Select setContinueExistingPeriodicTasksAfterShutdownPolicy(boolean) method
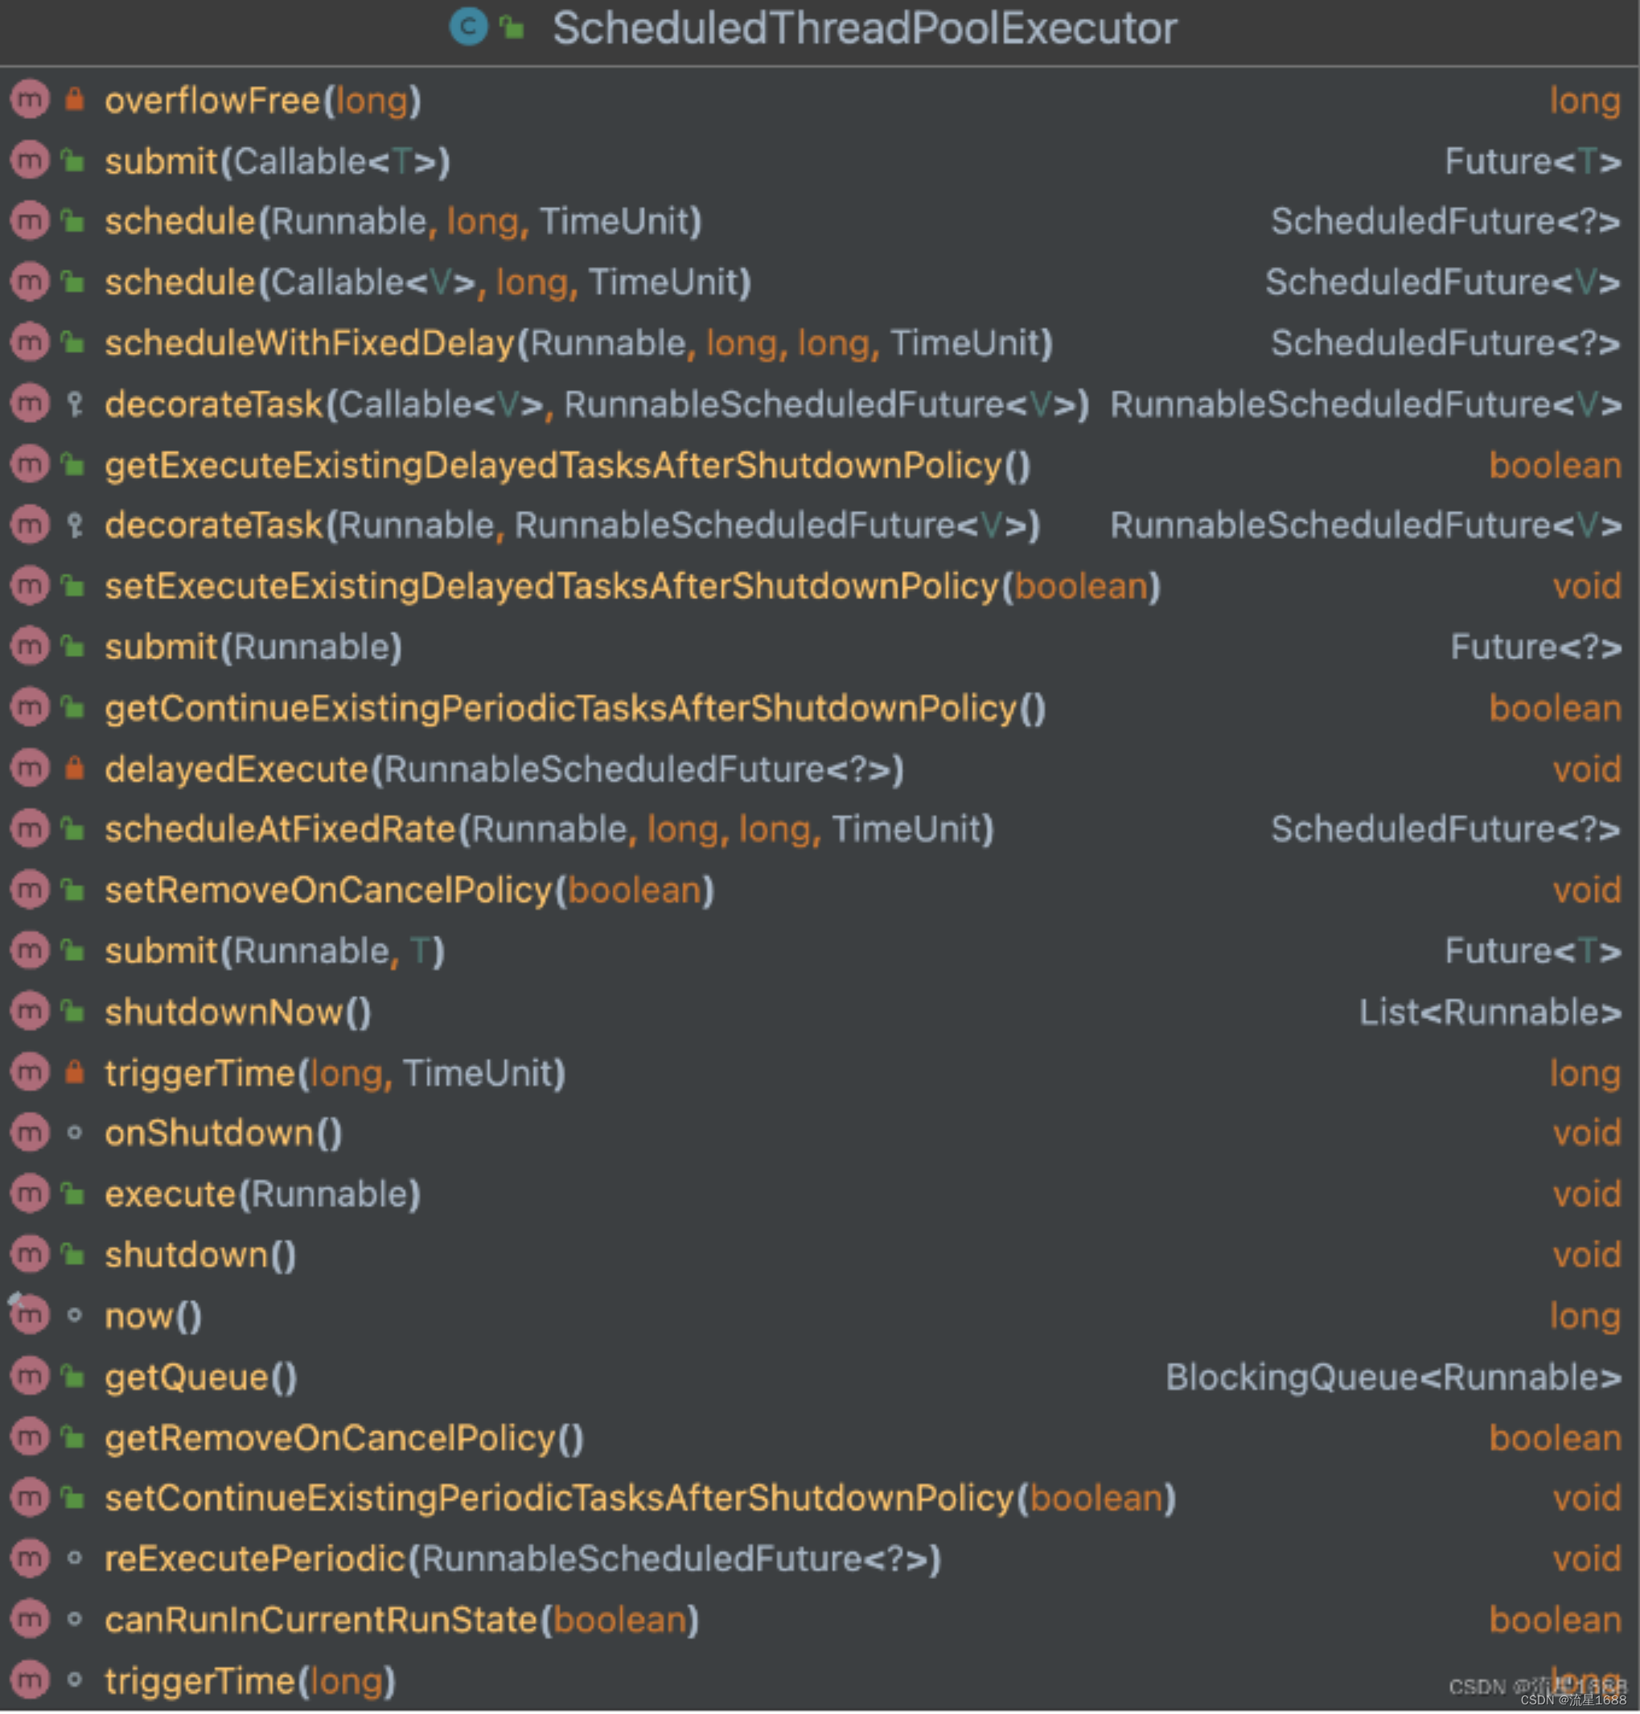1640x1714 pixels. click(641, 1499)
